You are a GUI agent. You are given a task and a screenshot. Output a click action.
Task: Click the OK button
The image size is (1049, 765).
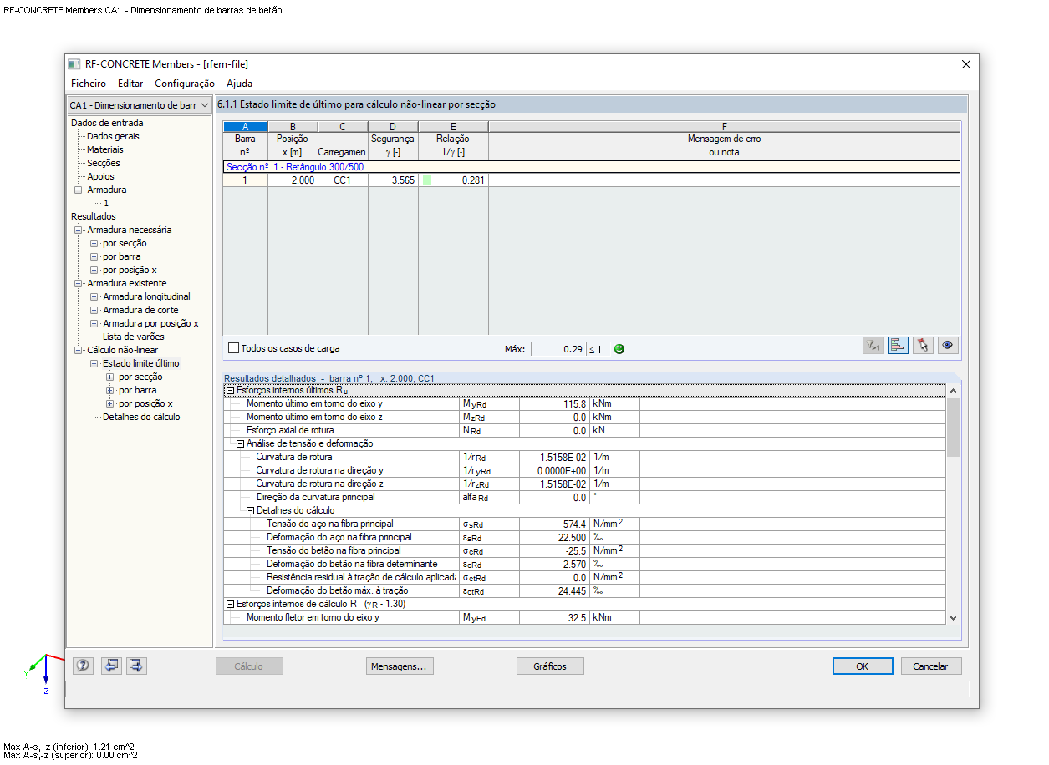[863, 666]
